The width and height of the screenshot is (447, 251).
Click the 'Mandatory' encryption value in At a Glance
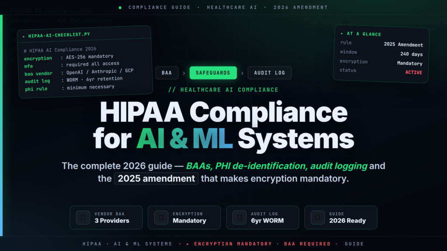coord(409,63)
